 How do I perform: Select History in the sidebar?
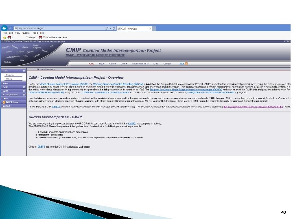coord(9,79)
